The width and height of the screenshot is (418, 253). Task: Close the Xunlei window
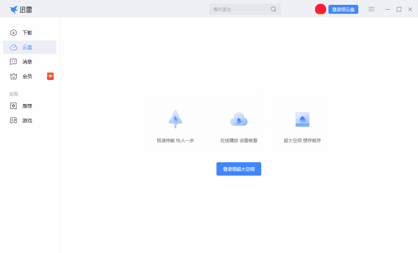[410, 9]
